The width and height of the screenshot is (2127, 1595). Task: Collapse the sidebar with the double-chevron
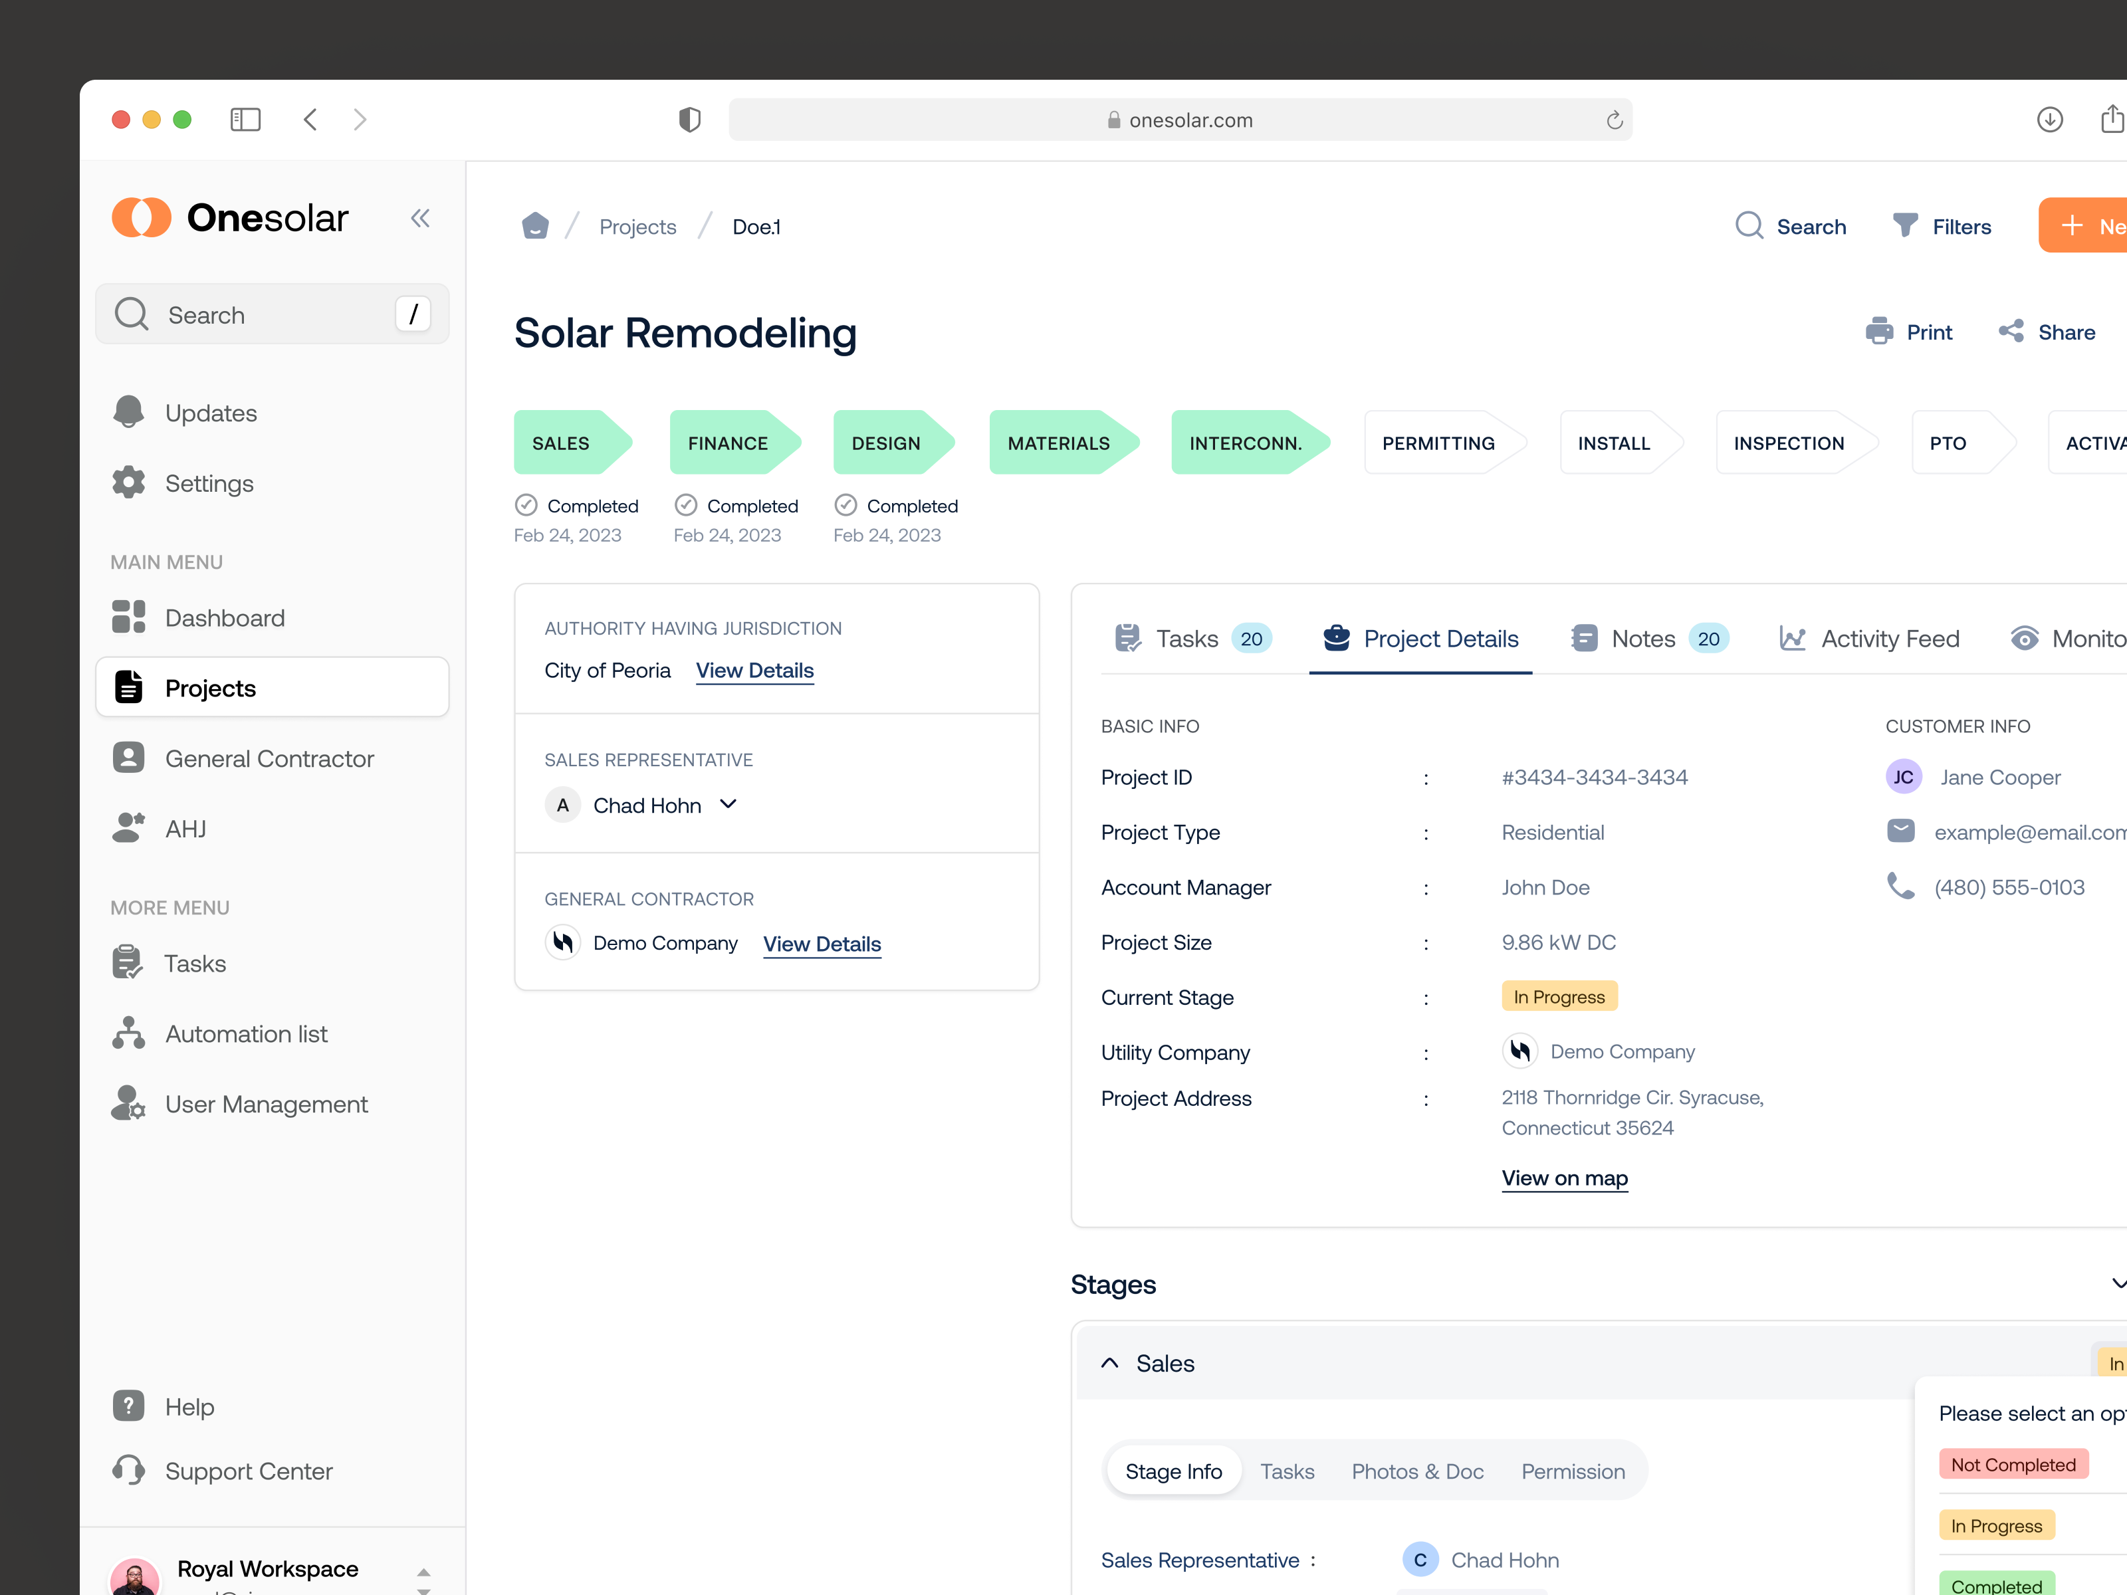tap(420, 217)
